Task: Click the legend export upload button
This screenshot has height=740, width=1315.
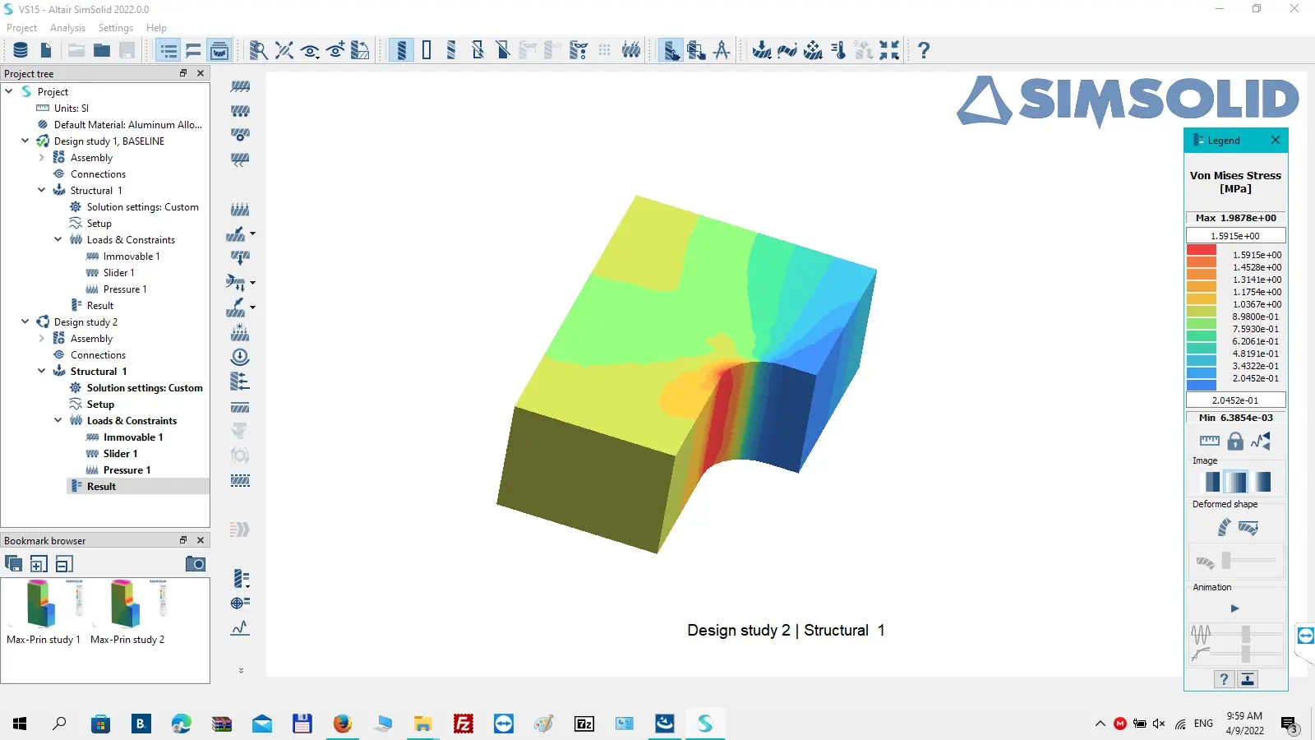Action: tap(1248, 679)
